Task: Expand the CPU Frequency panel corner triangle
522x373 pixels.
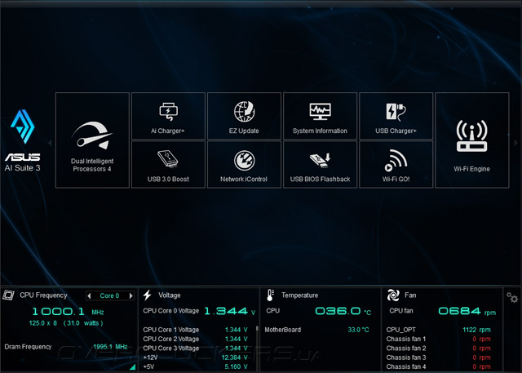Action: 132,366
